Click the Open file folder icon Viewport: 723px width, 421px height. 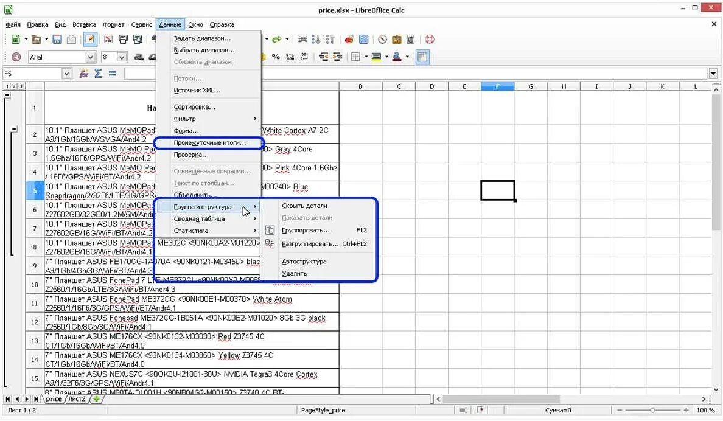point(36,40)
